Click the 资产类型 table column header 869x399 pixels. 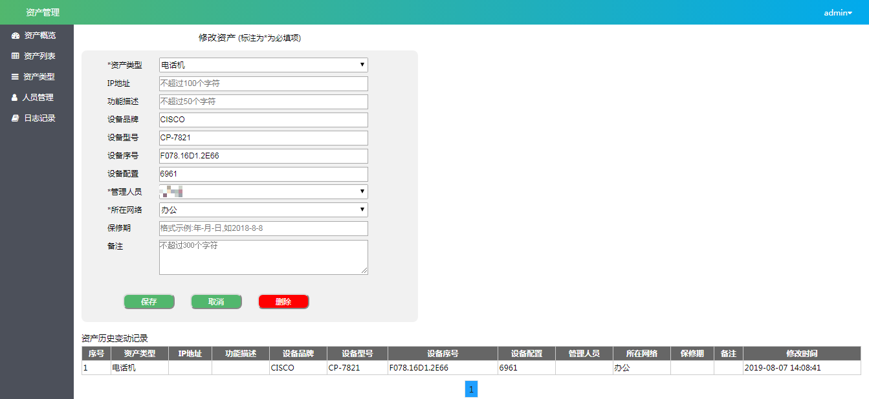(x=140, y=354)
